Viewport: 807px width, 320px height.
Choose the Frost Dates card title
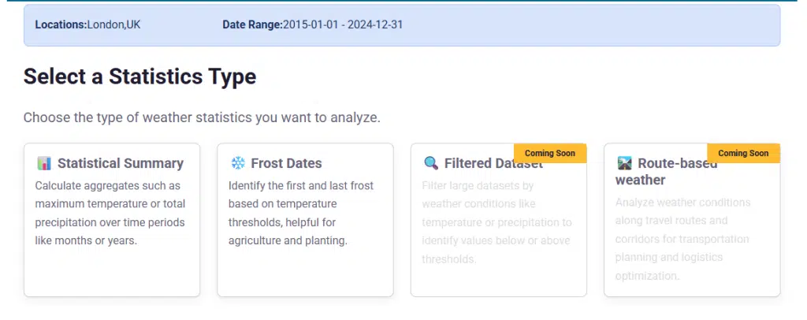[x=286, y=163]
